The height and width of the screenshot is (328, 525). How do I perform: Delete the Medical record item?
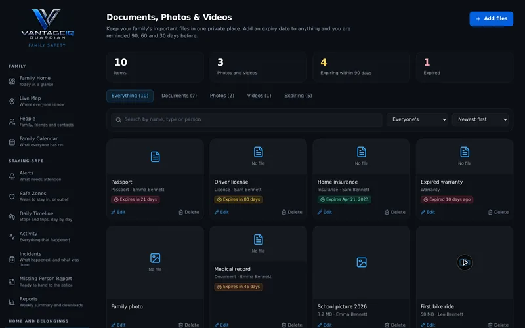[x=292, y=325]
